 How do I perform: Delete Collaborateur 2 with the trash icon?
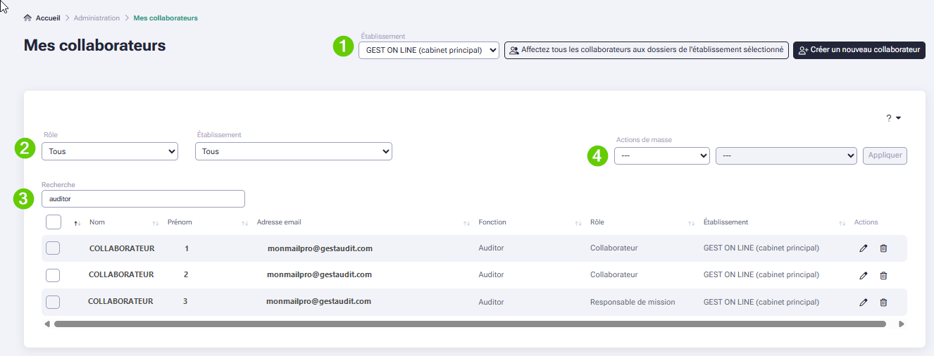pos(883,275)
